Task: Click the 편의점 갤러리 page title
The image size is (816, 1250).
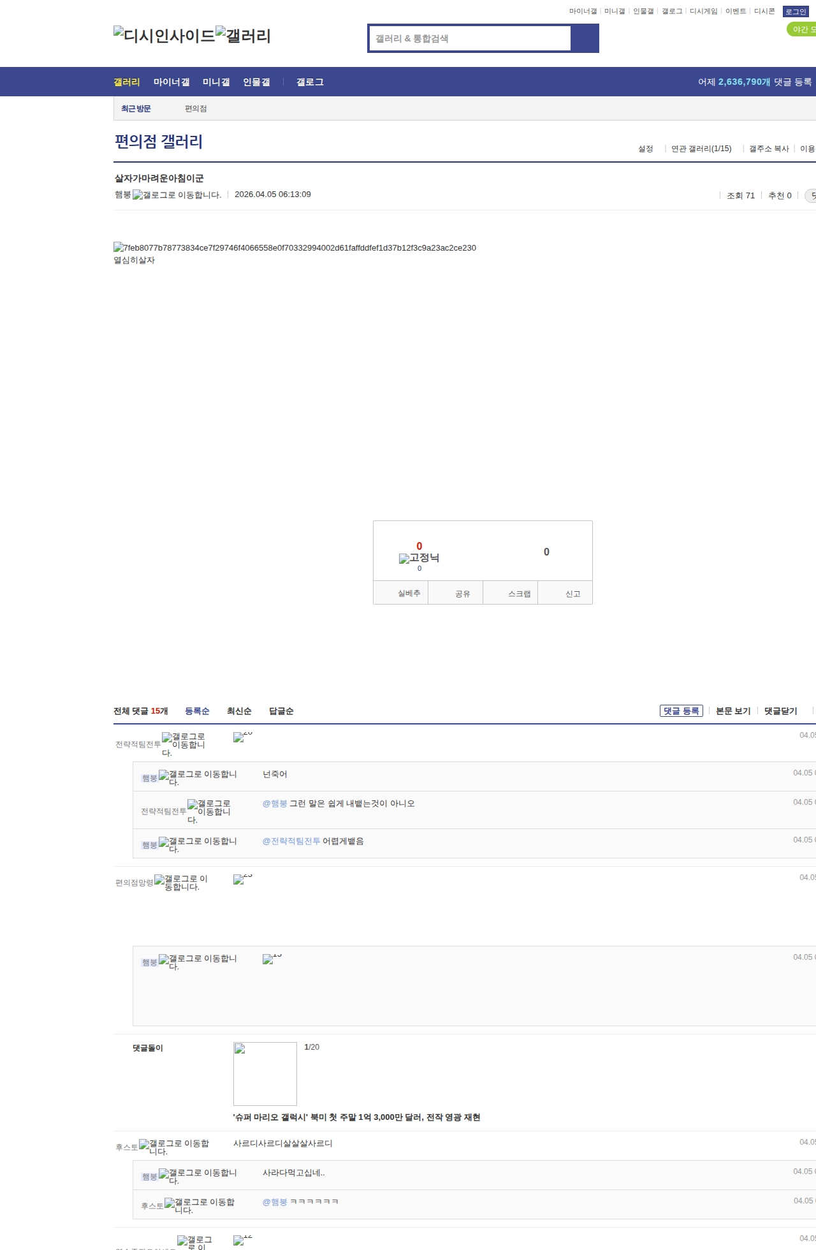Action: (x=159, y=142)
